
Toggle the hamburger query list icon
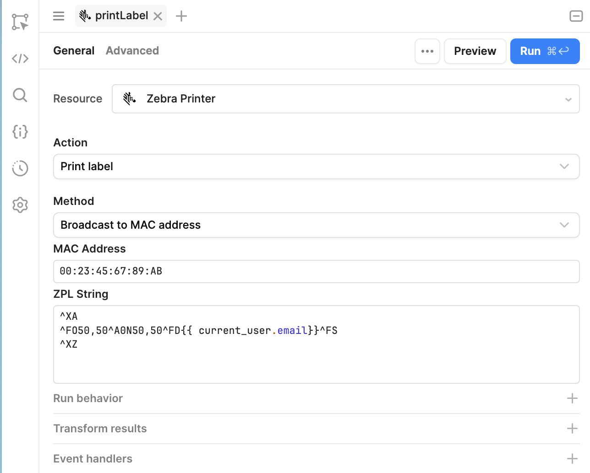click(x=59, y=16)
